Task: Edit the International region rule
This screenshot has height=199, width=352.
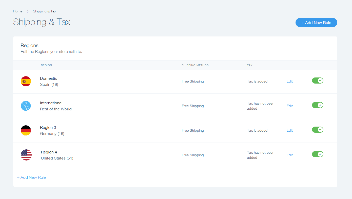Action: click(289, 106)
